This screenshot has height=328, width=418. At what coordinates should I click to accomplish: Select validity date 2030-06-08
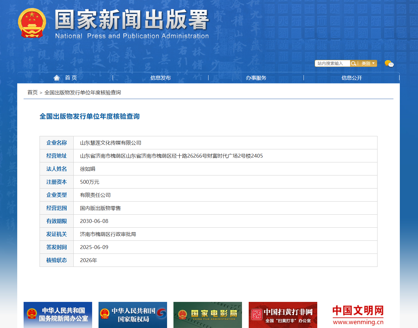pos(94,221)
